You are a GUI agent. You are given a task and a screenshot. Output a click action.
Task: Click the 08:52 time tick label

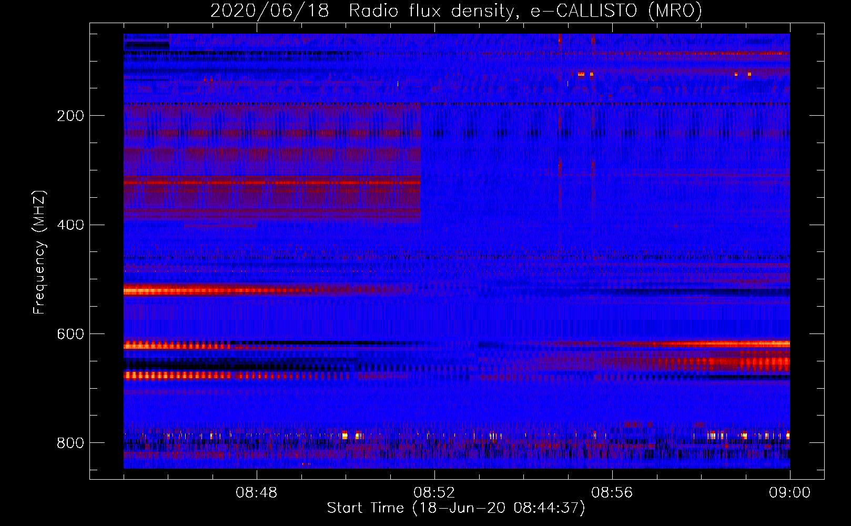pyautogui.click(x=434, y=493)
